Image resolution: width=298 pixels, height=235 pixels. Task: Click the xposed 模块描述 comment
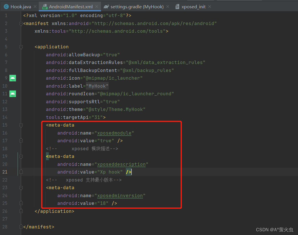click(82, 149)
